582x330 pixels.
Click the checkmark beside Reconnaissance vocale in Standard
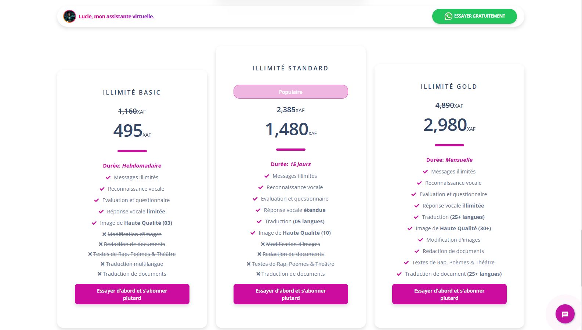point(261,187)
